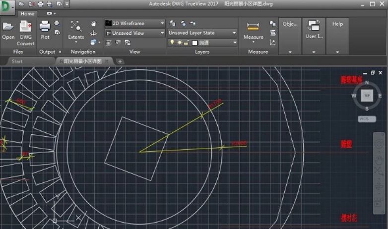388x229 pixels.
Task: Open Output panel dialog launcher arrow
Action: 60,52
